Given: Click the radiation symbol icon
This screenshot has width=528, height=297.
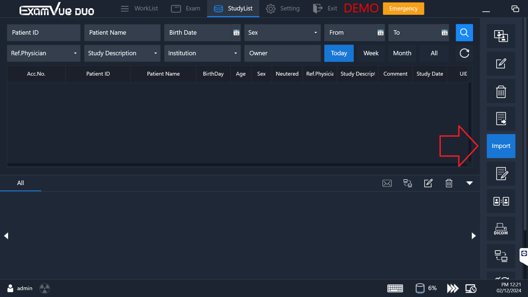Looking at the screenshot, I should 45,288.
